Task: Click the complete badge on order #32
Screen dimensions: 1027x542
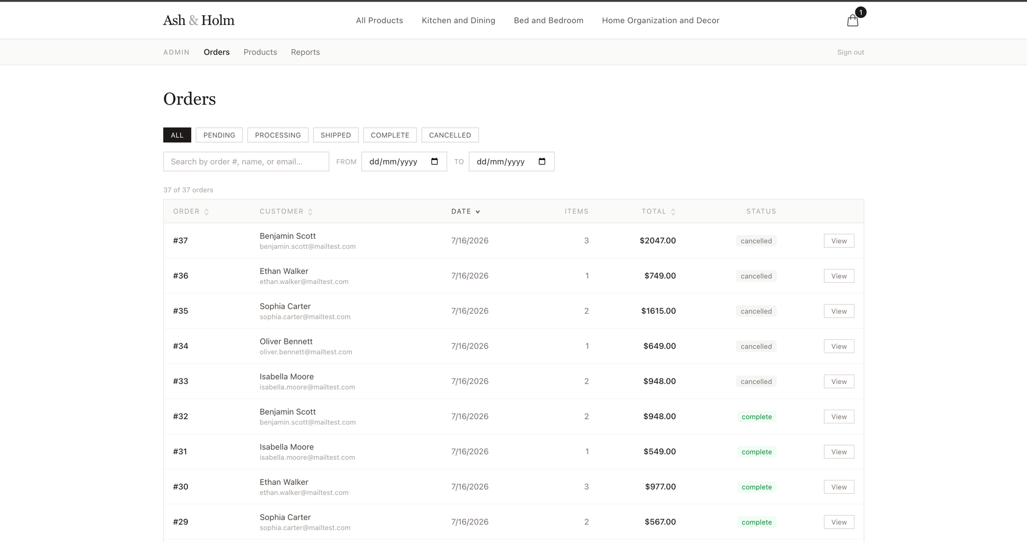Action: [757, 416]
